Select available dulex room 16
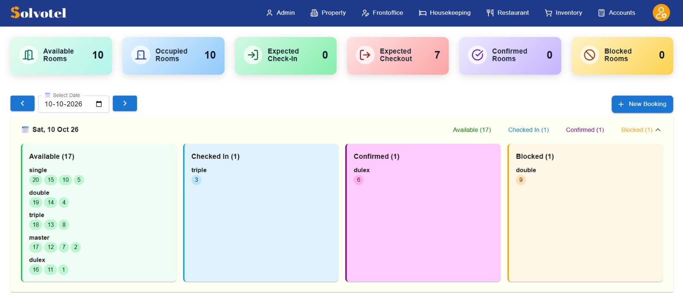The width and height of the screenshot is (683, 295). [36, 270]
